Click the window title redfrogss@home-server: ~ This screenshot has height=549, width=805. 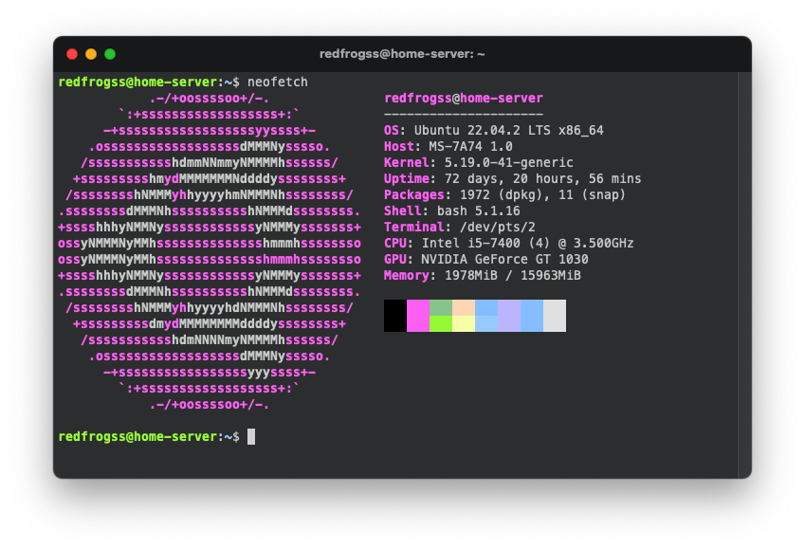pyautogui.click(x=402, y=54)
